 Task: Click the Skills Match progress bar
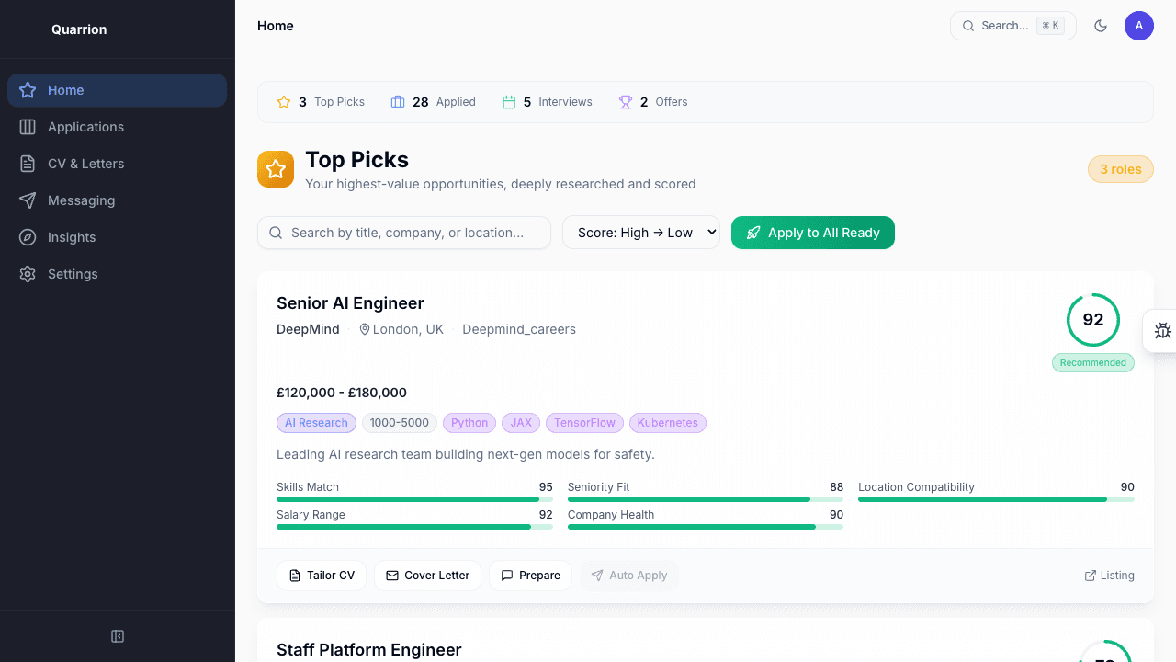414,499
